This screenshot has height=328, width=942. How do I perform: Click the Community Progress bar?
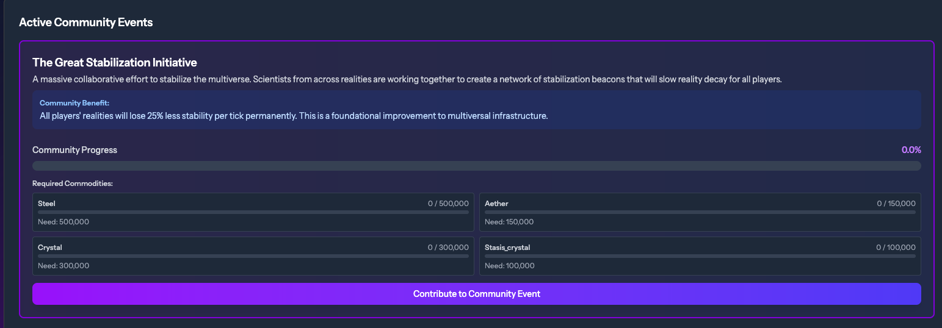click(x=476, y=166)
